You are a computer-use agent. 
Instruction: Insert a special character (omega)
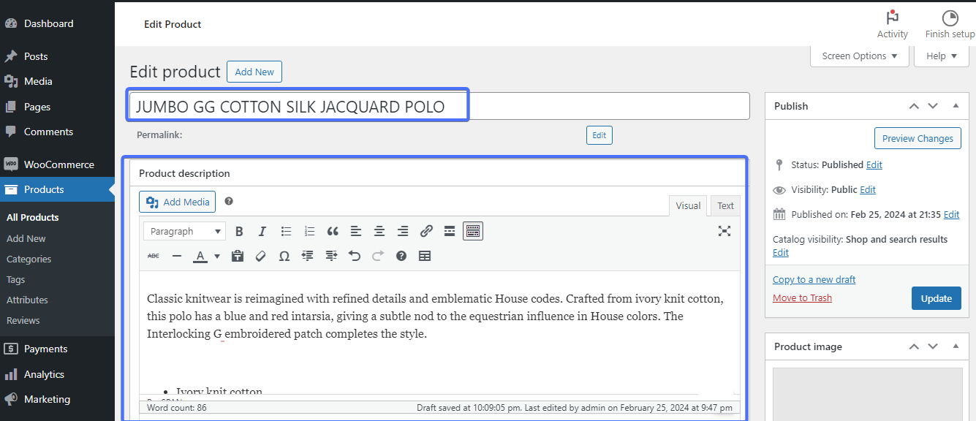coord(284,256)
